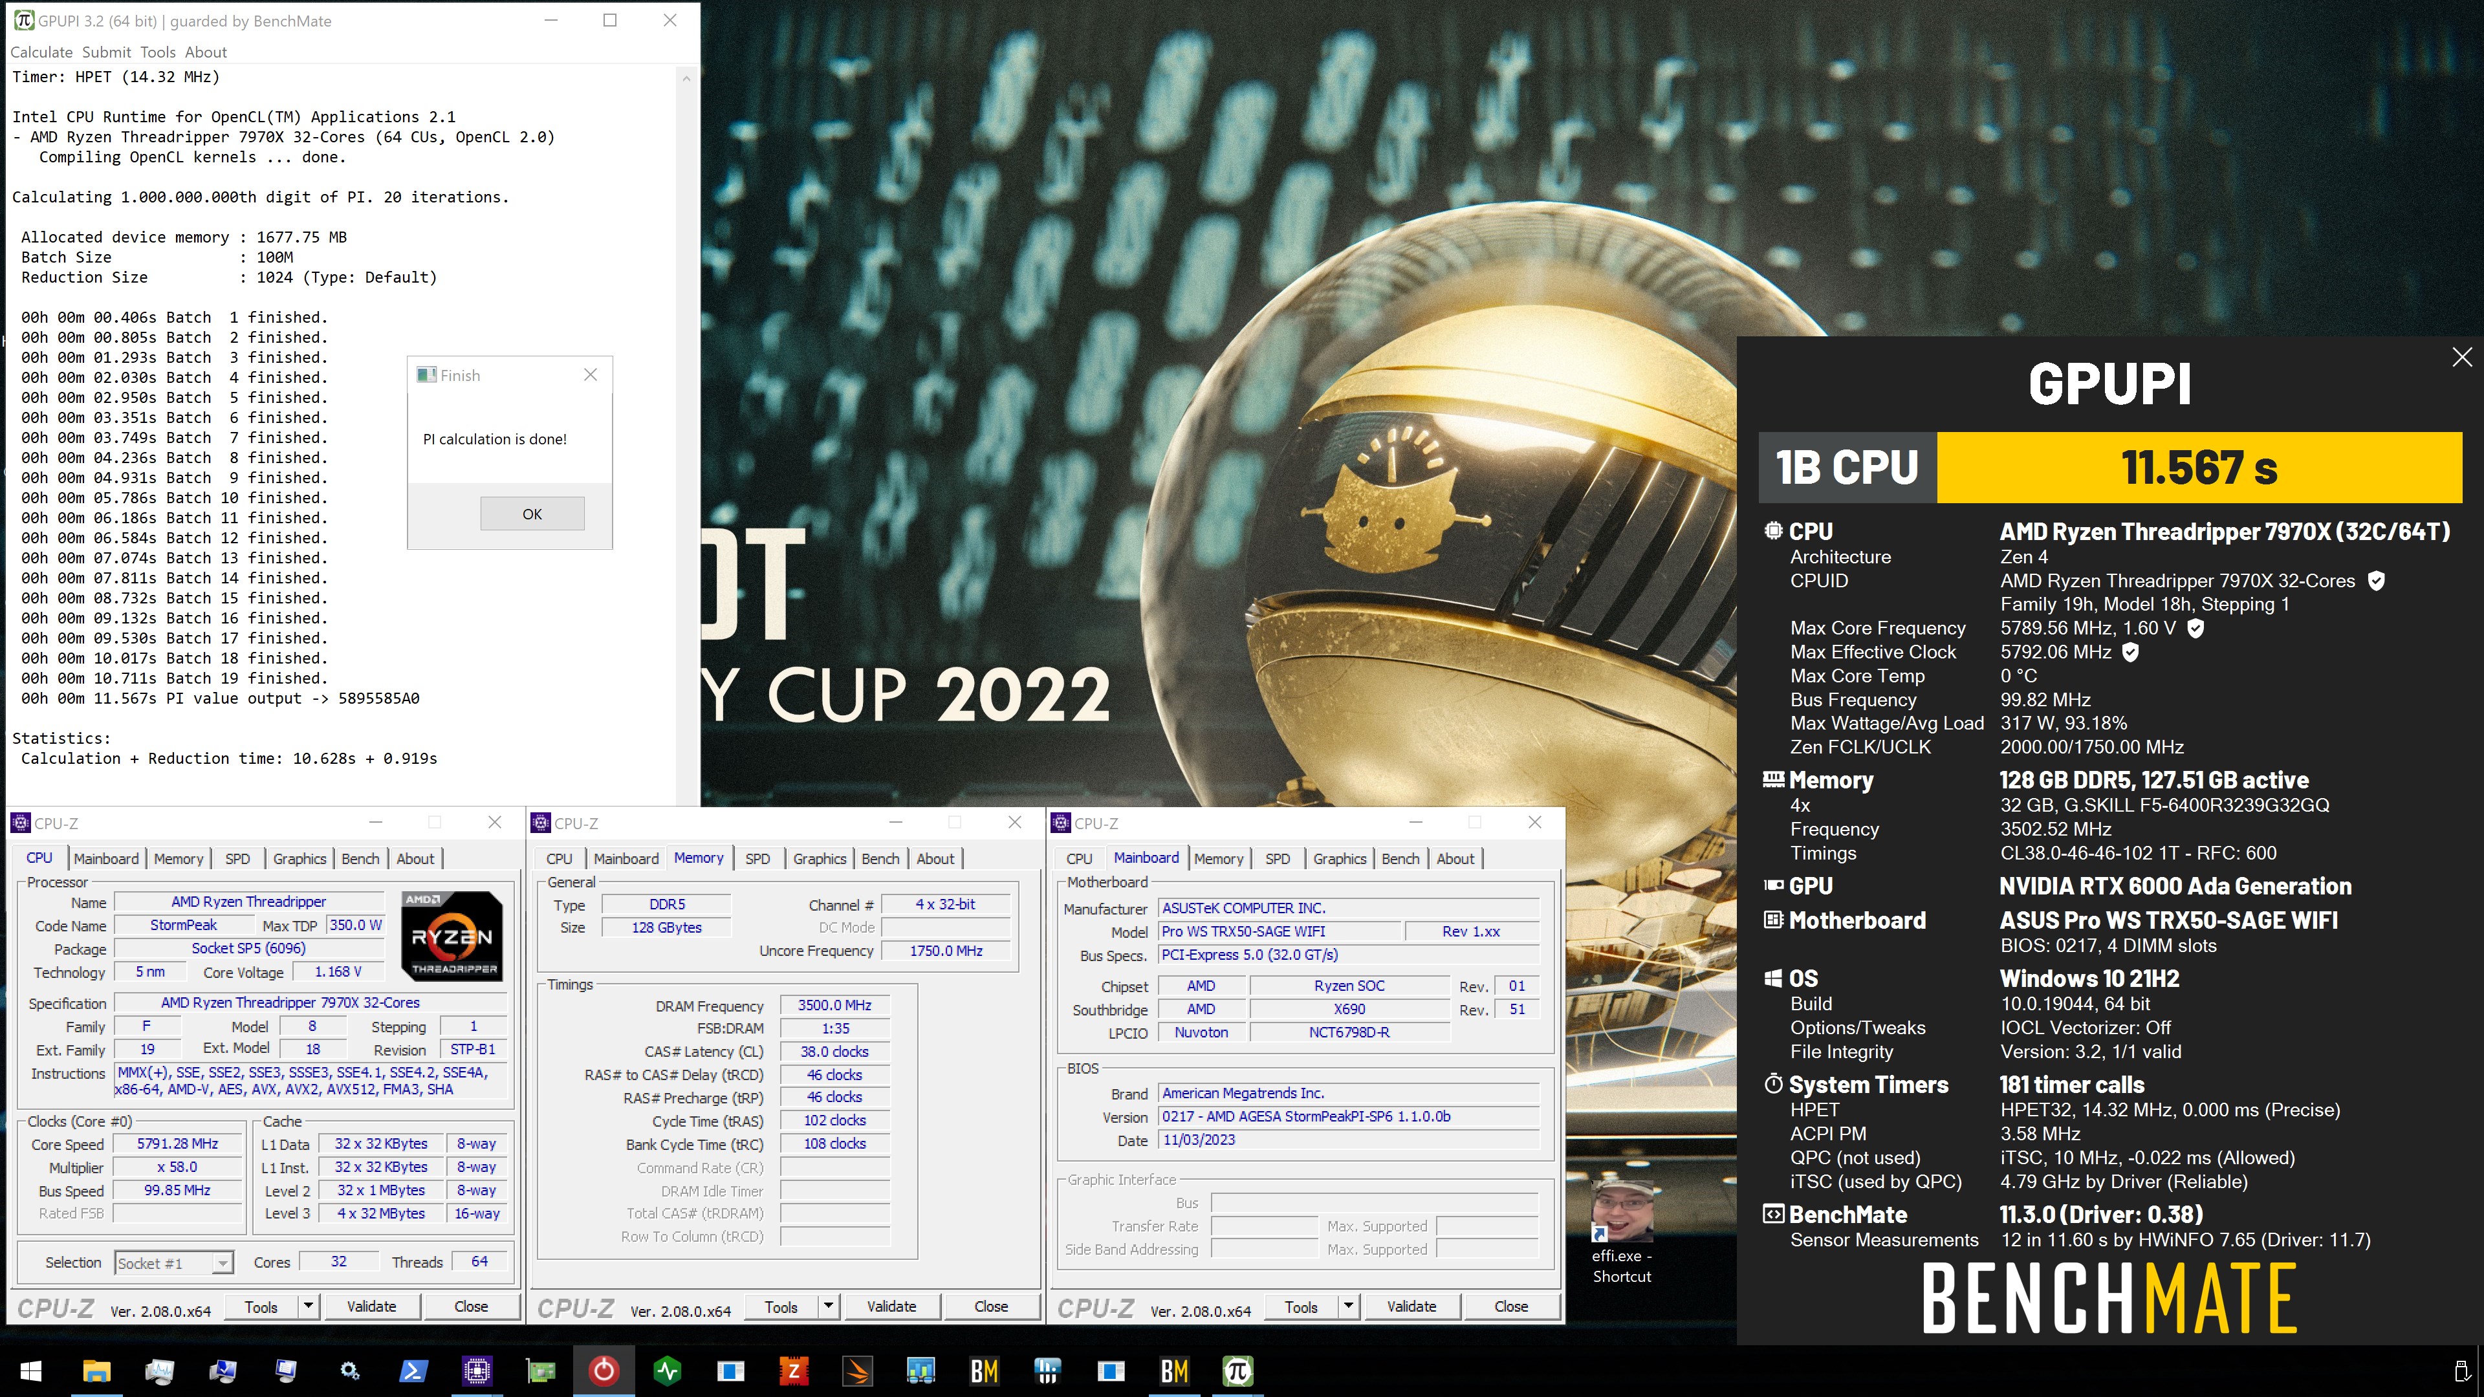Close the BenchMate GPUPI result overlay

click(2462, 357)
